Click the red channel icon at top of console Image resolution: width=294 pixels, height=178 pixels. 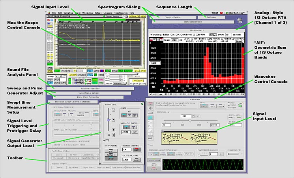click(49, 20)
